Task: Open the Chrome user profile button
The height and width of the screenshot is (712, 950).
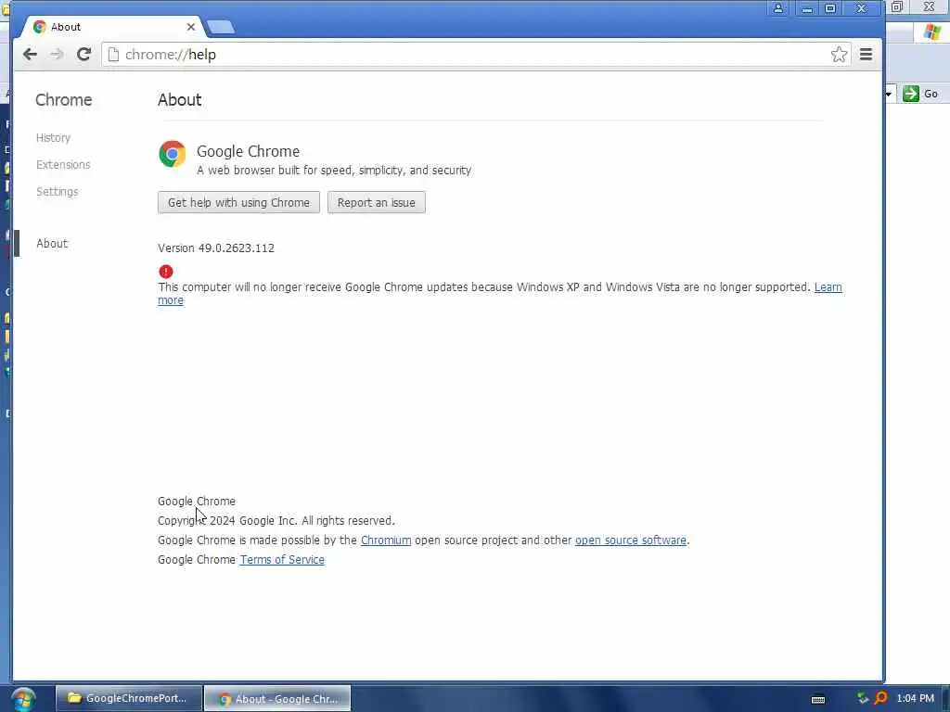Action: (778, 8)
